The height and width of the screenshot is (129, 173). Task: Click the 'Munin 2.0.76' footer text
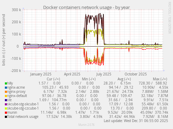tap(86, 125)
